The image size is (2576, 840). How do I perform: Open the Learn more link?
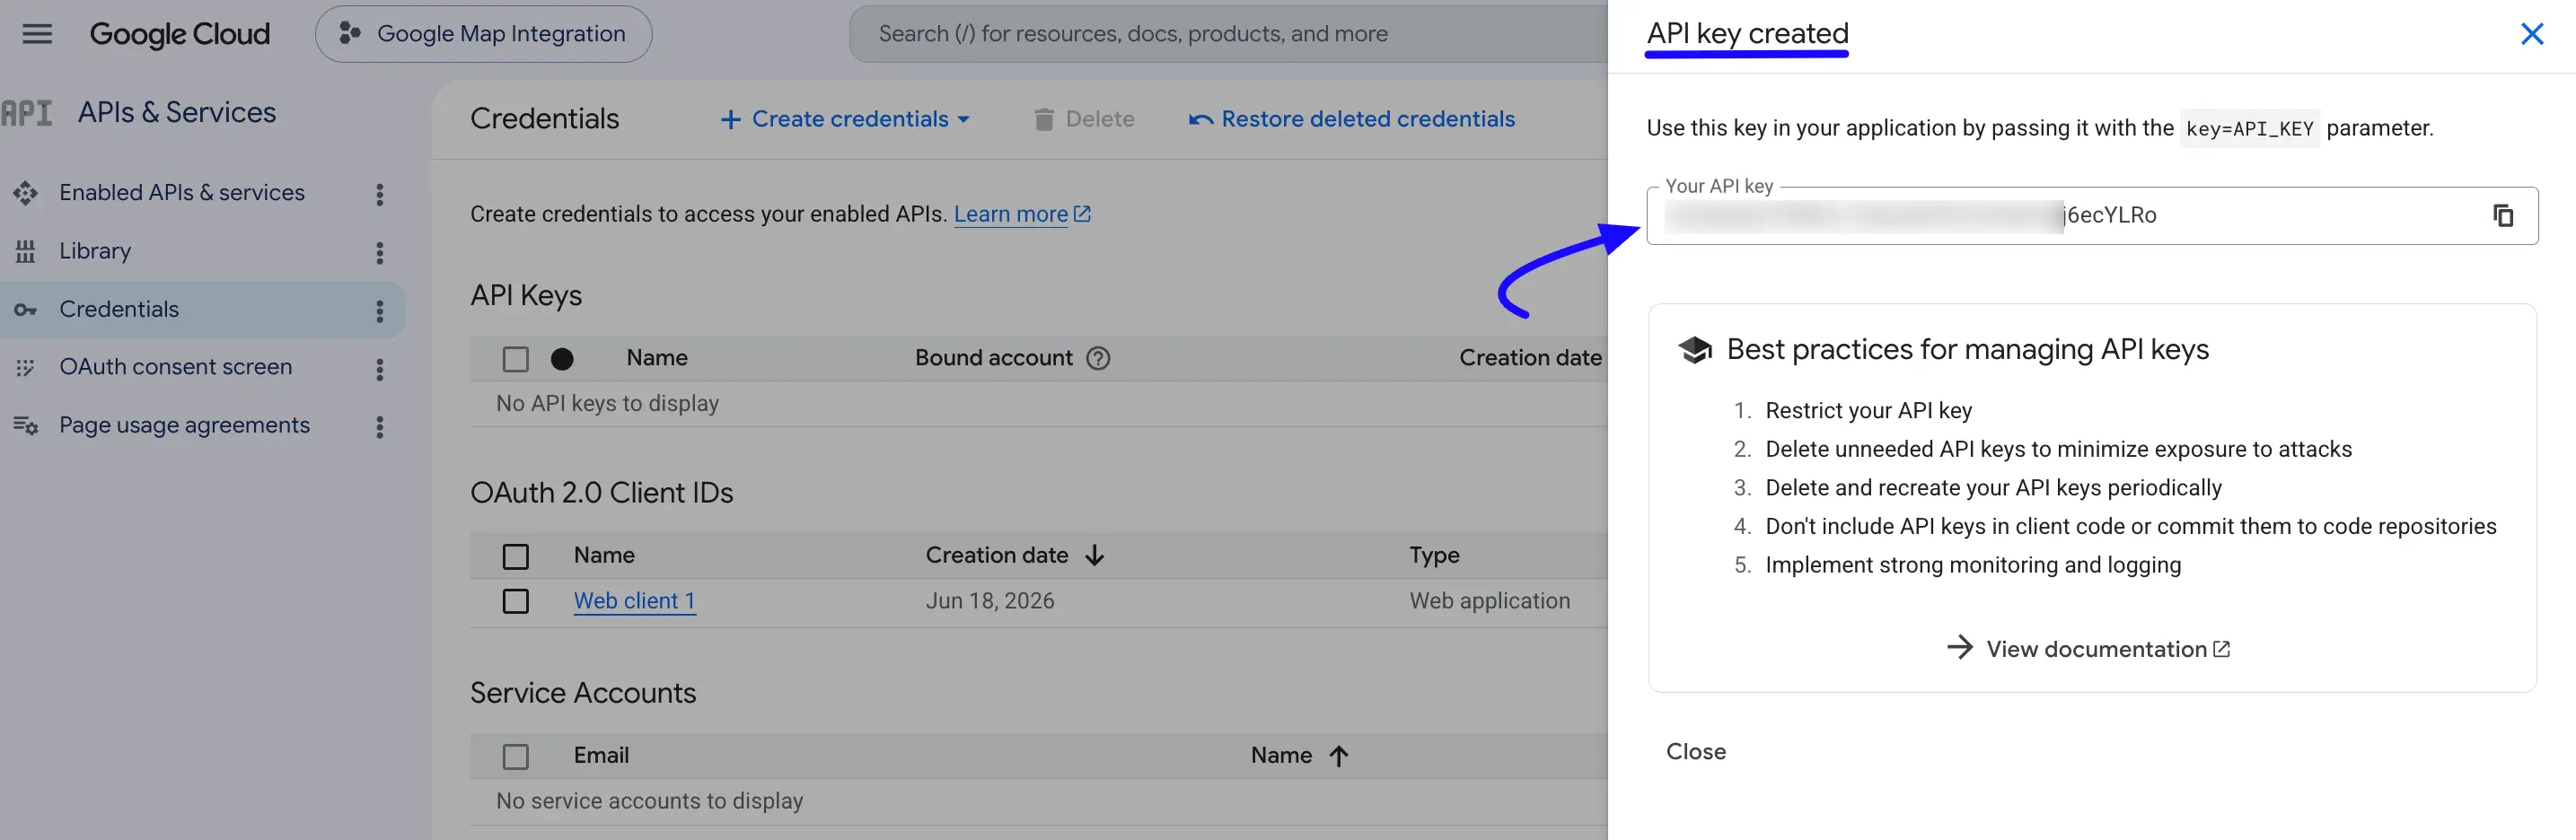point(1022,214)
